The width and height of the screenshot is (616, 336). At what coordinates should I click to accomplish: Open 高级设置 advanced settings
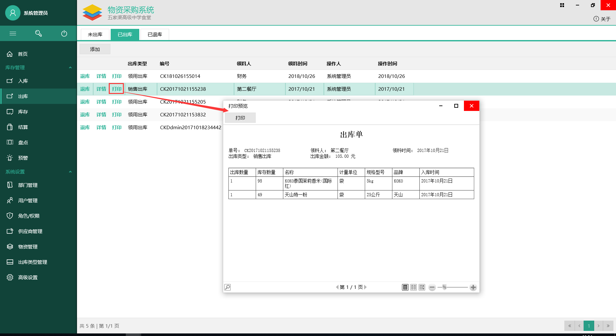pos(28,277)
